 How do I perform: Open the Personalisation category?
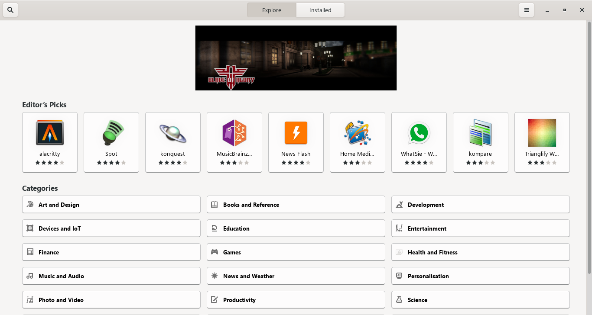click(x=481, y=276)
